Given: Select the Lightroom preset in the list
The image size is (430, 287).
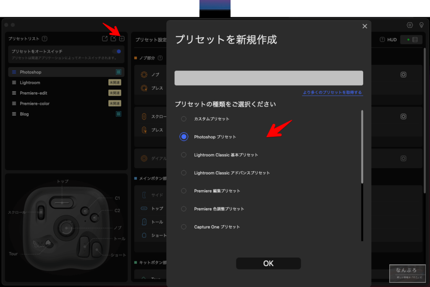Looking at the screenshot, I should pos(30,83).
